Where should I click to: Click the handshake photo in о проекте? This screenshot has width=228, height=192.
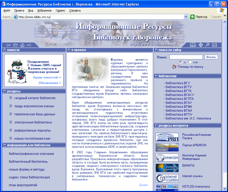pos(90,69)
